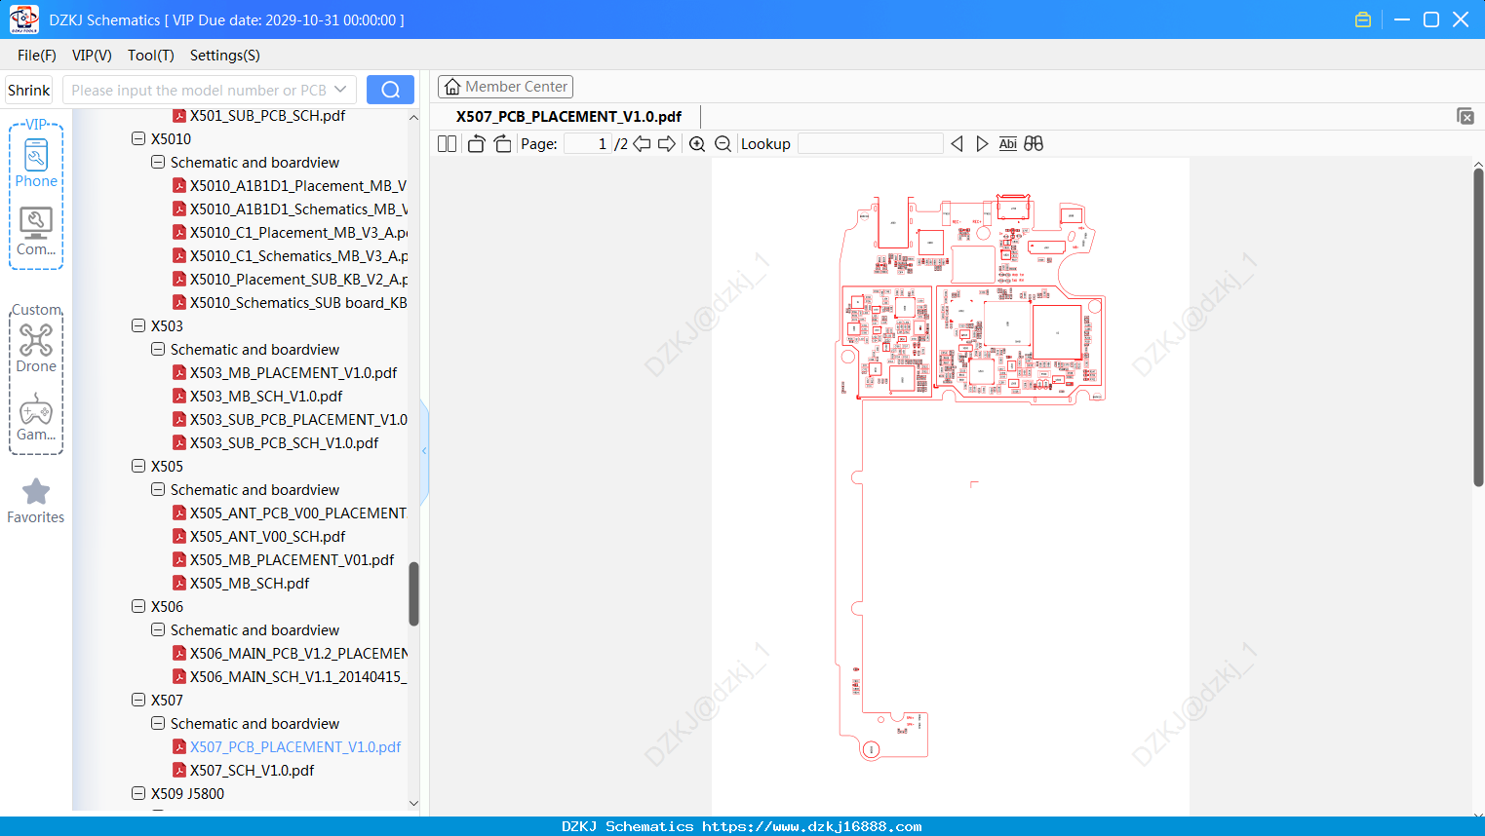Collapse the X503 tree node
This screenshot has width=1485, height=836.
[x=138, y=325]
